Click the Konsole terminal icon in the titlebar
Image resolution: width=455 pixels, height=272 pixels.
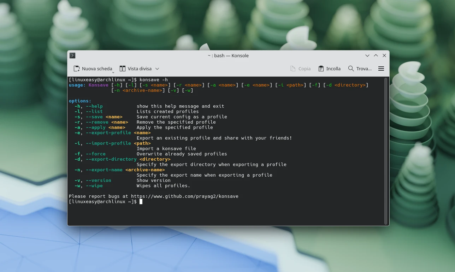[72, 55]
